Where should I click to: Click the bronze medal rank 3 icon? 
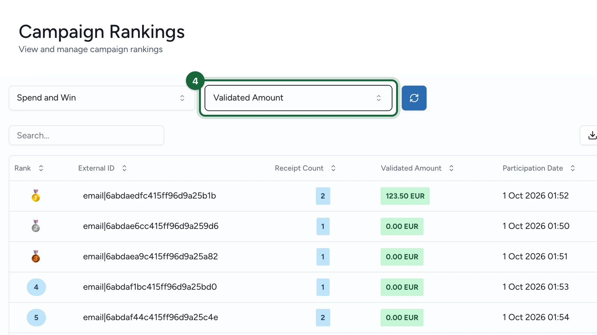tap(36, 257)
